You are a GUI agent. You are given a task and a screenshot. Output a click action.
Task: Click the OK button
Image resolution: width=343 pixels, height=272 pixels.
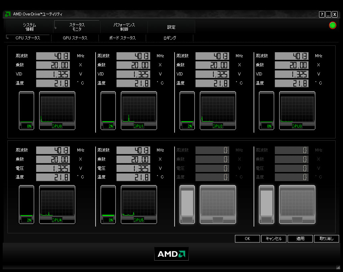click(247, 239)
